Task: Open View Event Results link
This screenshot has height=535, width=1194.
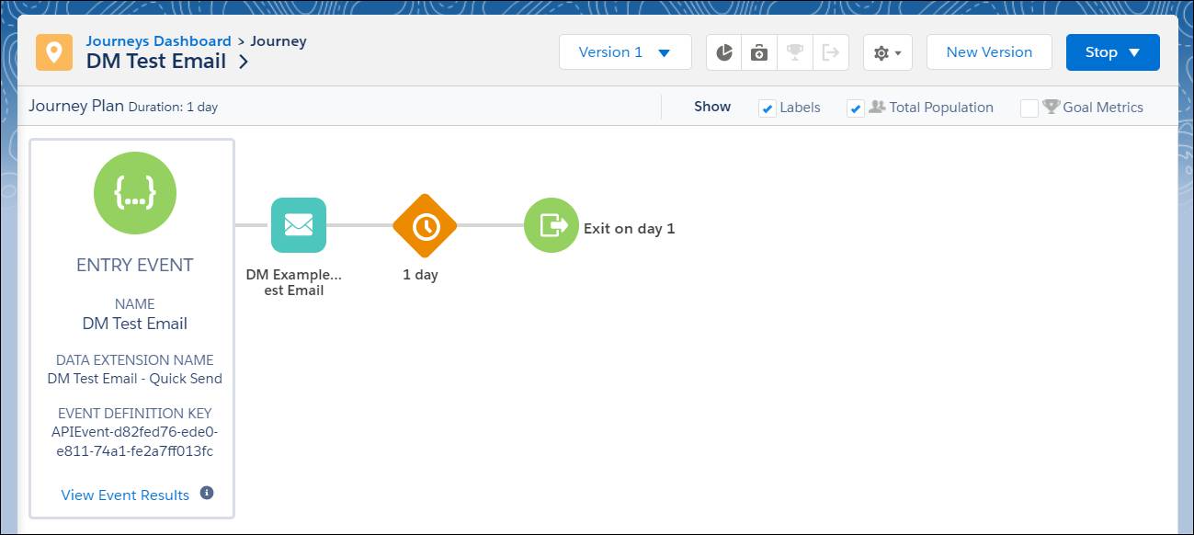Action: click(125, 495)
